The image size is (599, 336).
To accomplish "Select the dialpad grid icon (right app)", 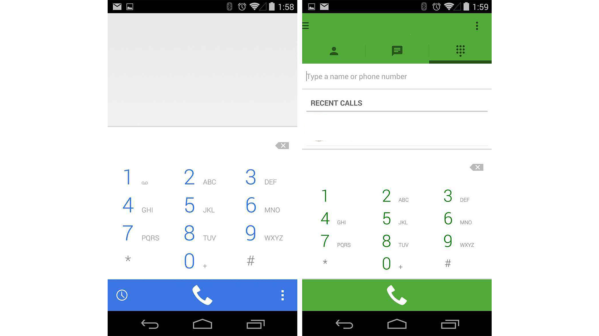I will pos(460,50).
